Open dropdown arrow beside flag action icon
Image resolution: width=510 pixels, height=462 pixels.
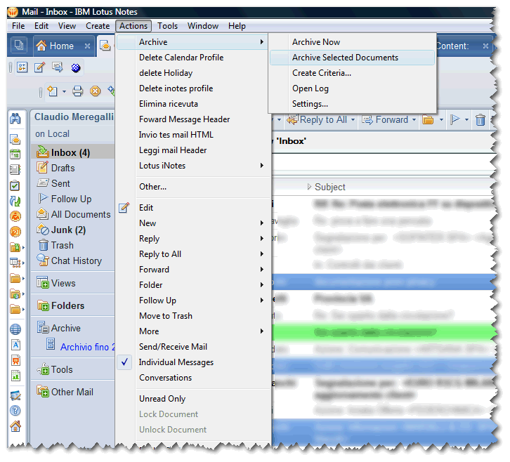tap(466, 119)
